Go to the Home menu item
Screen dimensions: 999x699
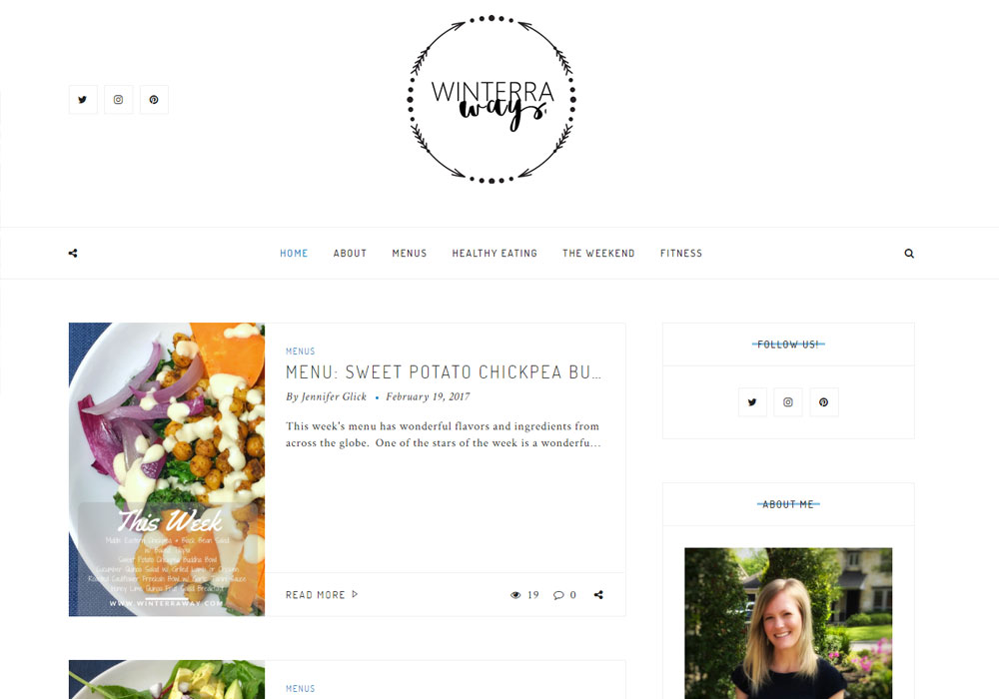[x=294, y=254]
